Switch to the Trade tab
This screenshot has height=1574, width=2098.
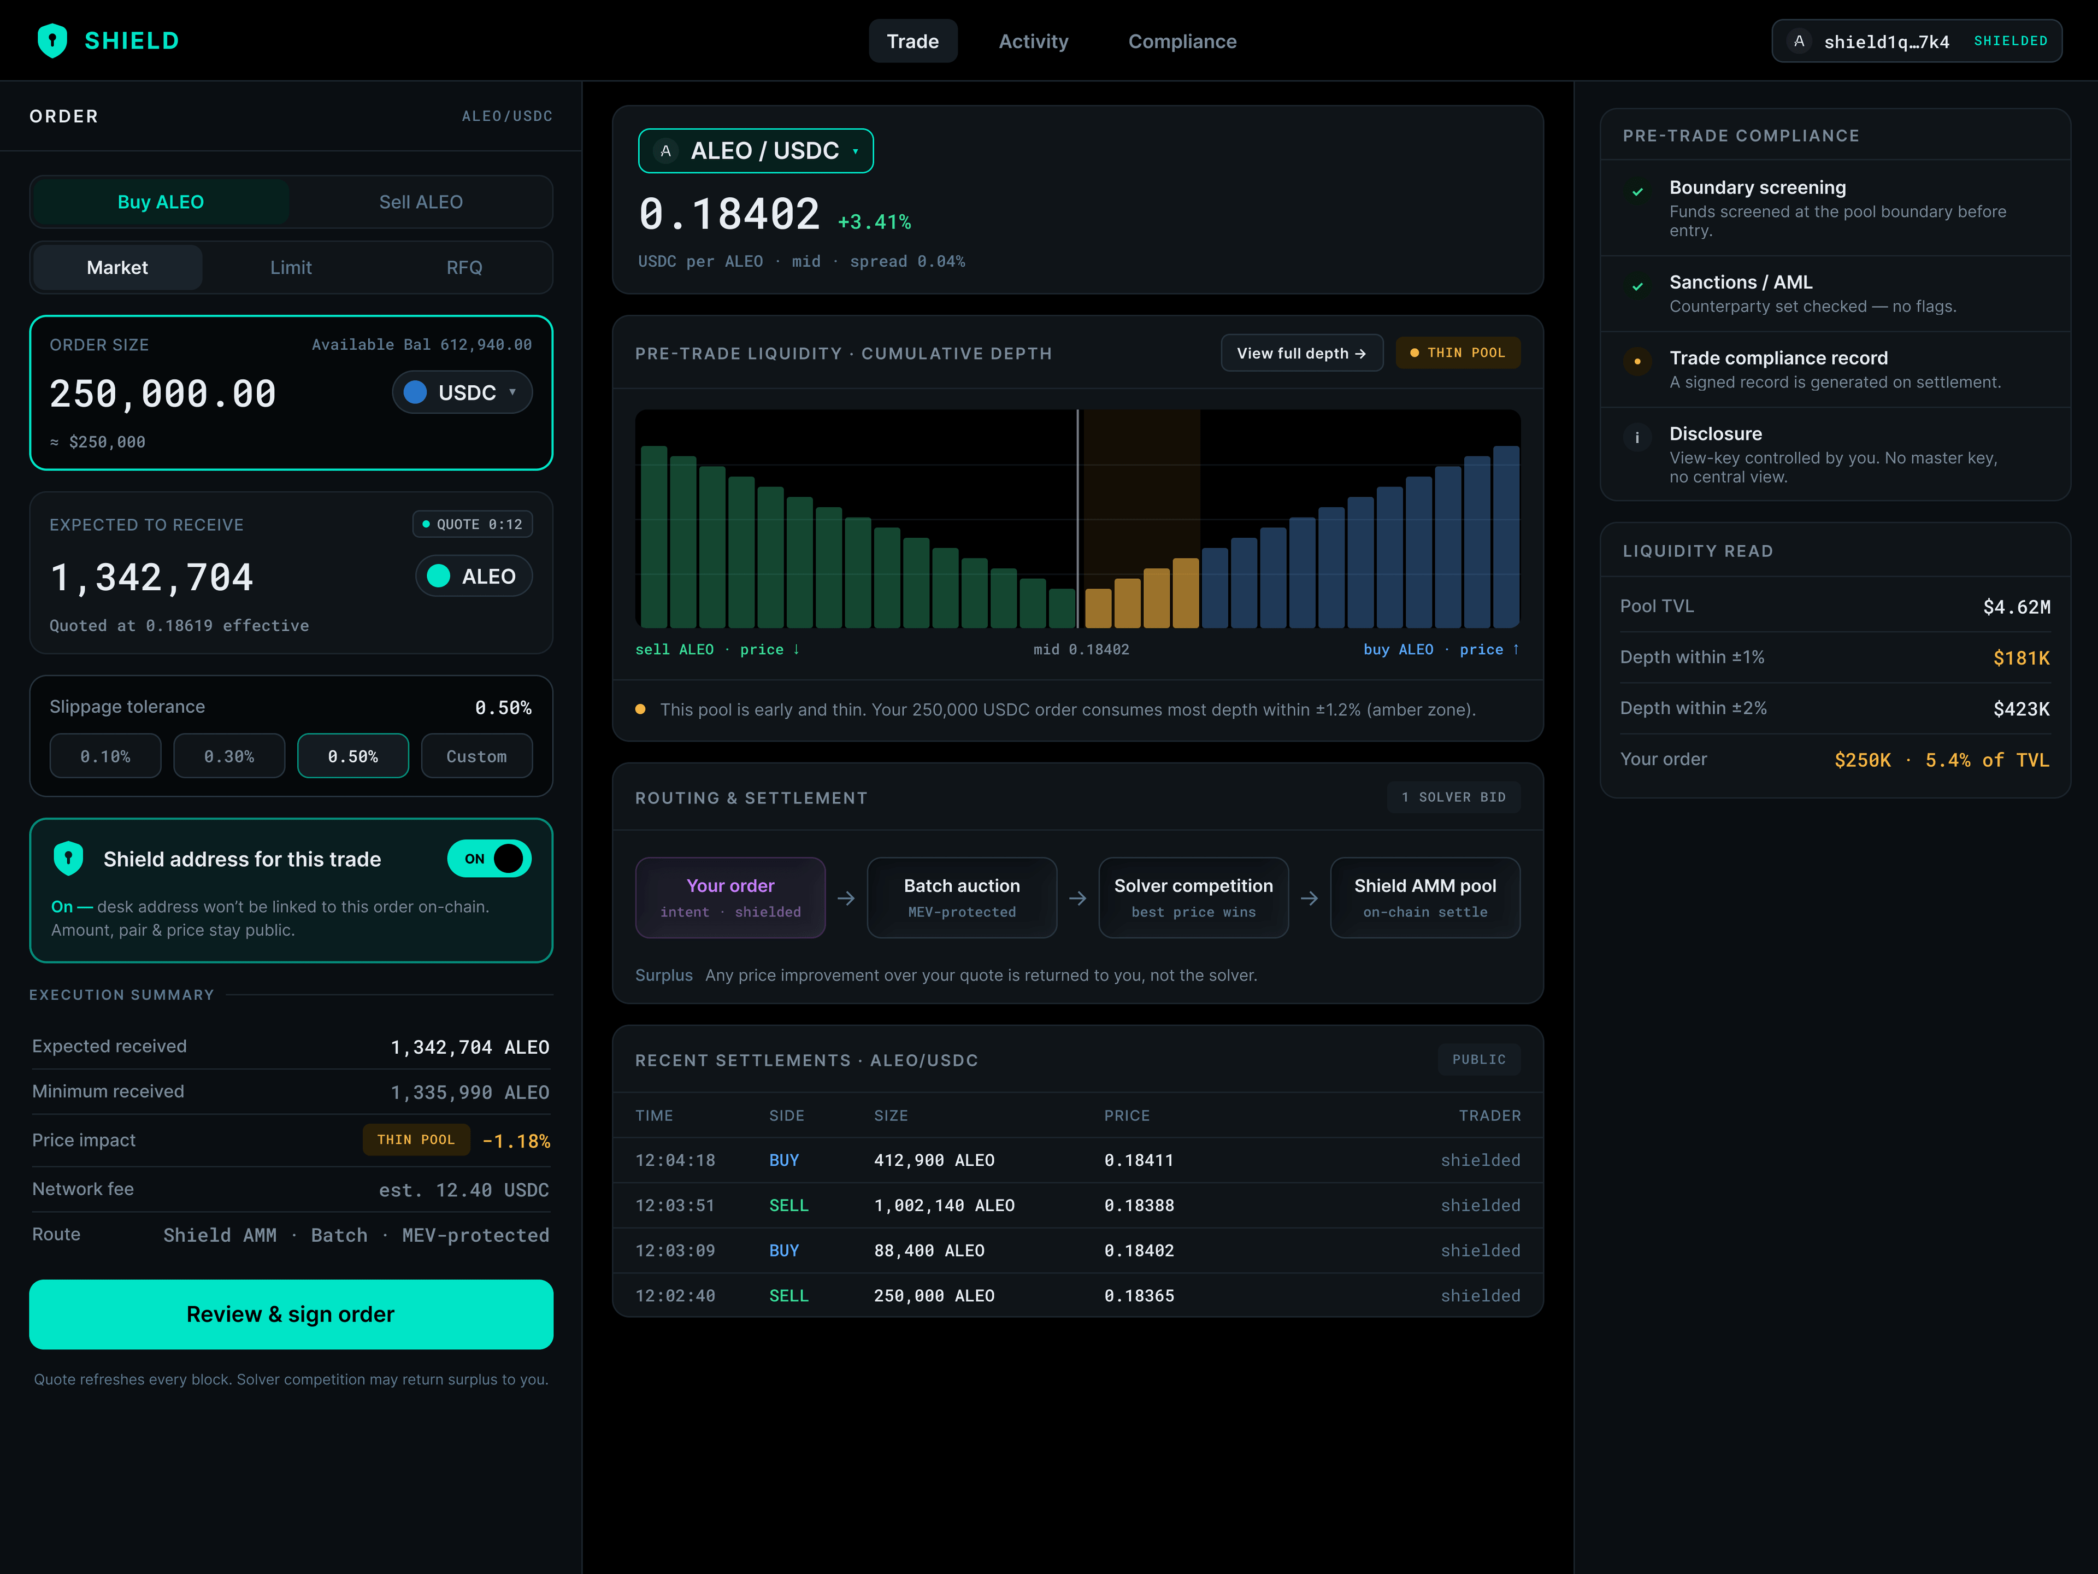(x=912, y=41)
